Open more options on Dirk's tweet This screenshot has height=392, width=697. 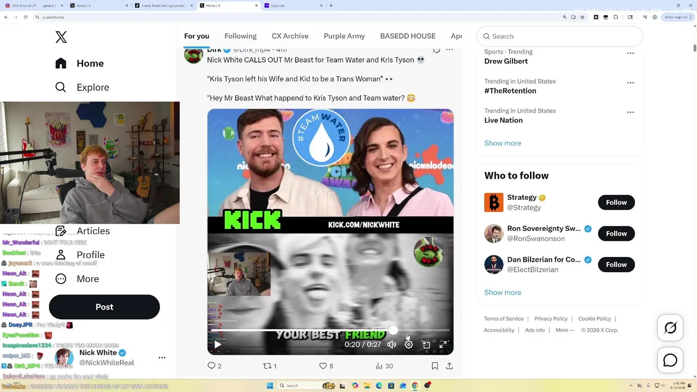point(449,50)
